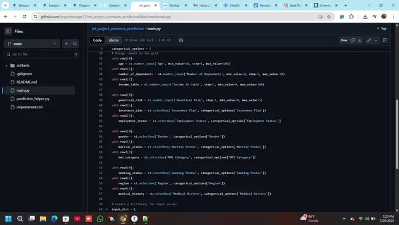Open Chrome extensions puzzle icon

[351, 17]
